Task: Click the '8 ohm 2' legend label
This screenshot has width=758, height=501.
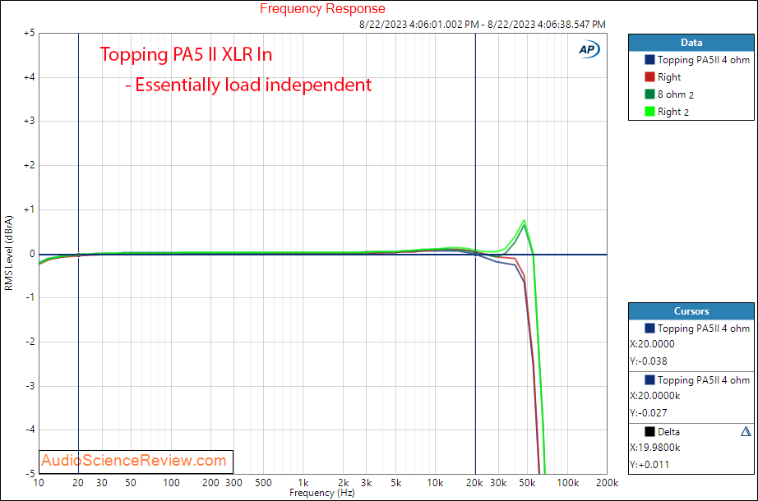Action: tap(675, 94)
